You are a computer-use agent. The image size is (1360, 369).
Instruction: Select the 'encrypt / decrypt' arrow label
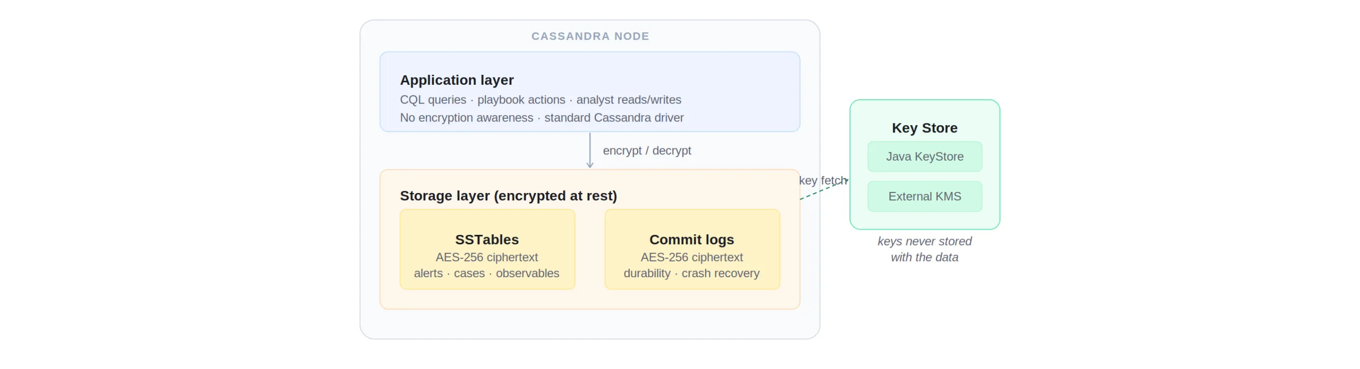pyautogui.click(x=647, y=151)
